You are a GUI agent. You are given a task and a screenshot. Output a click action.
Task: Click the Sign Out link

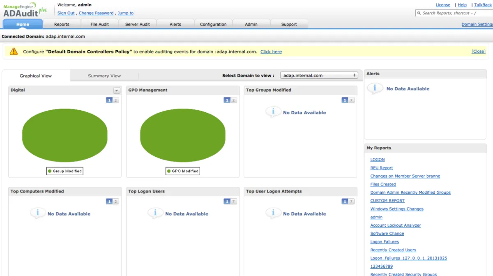66,13
